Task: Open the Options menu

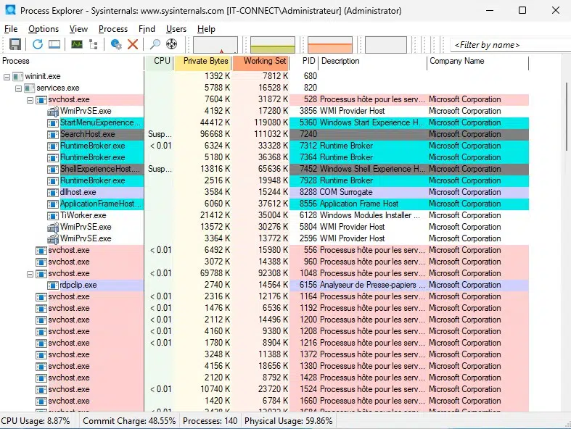Action: pos(44,29)
